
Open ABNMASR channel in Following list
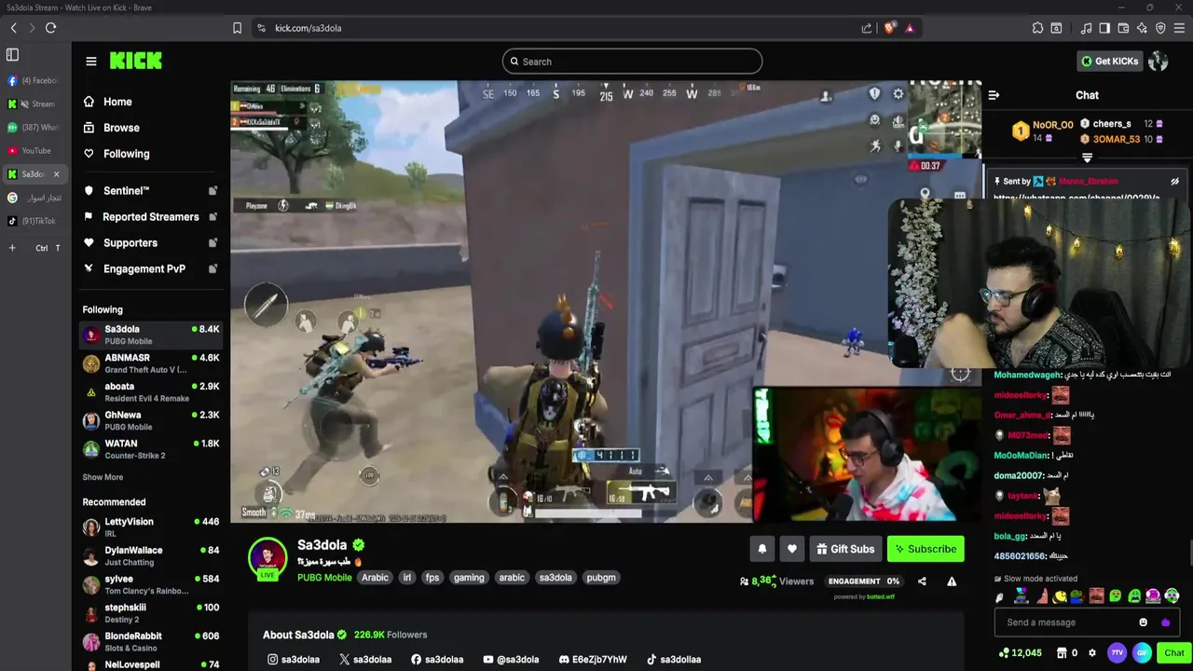tap(150, 363)
